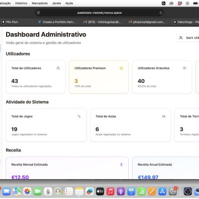Click the classes count value 6
Image resolution: width=199 pixels, height=199 pixels.
click(x=97, y=129)
